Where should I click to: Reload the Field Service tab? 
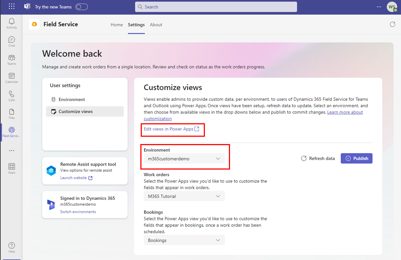392,24
